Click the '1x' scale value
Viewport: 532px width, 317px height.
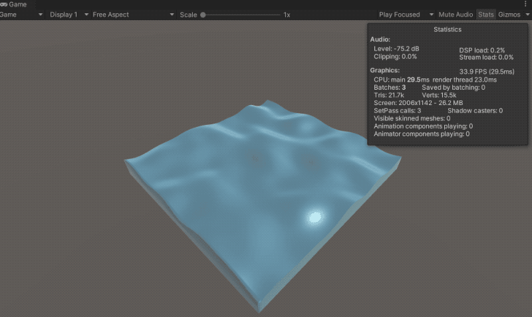coord(287,15)
